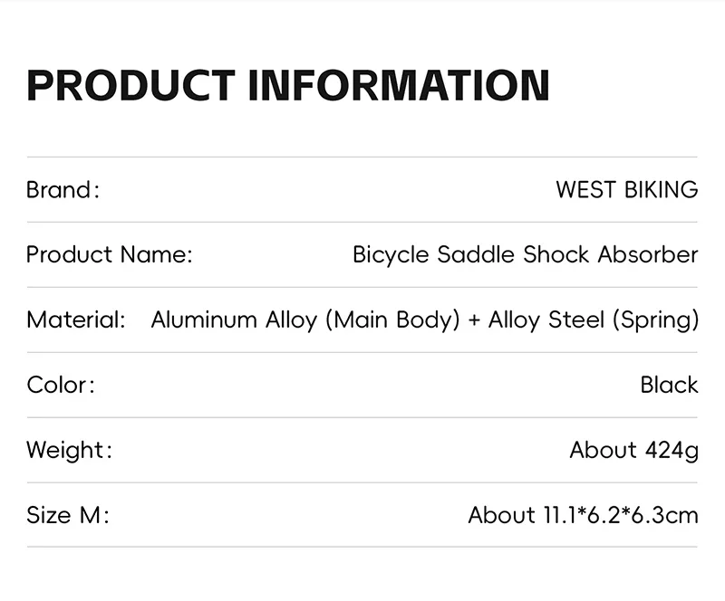Click the word INFORMATION in heading

click(399, 85)
